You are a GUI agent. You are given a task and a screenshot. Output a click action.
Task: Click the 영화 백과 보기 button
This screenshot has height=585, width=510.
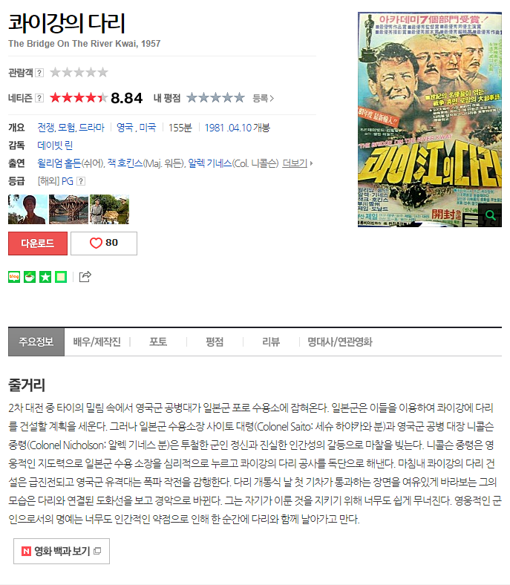pos(62,551)
